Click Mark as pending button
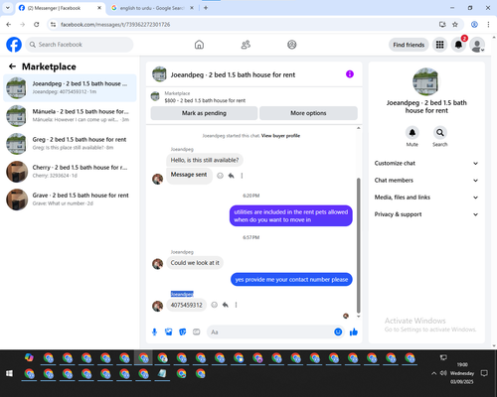The width and height of the screenshot is (497, 397). (x=204, y=113)
